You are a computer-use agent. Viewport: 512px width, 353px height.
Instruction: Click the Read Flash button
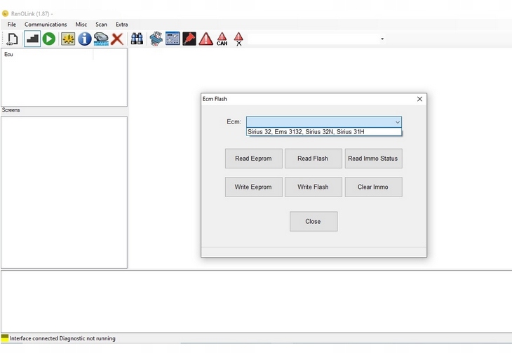click(x=313, y=159)
